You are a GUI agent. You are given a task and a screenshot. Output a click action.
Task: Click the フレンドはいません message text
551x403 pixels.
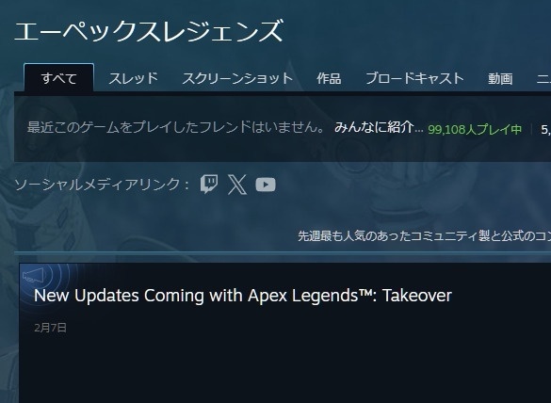pos(176,127)
